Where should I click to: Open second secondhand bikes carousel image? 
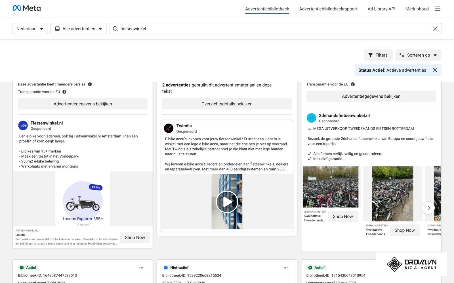pyautogui.click(x=392, y=194)
